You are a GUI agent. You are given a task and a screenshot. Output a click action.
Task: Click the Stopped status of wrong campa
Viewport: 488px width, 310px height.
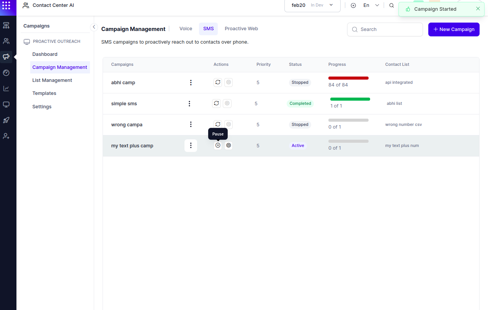tap(300, 124)
